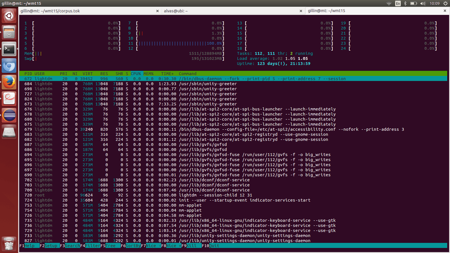Sort by the highlighted CPU% column header
This screenshot has height=253, width=450.
coord(136,74)
